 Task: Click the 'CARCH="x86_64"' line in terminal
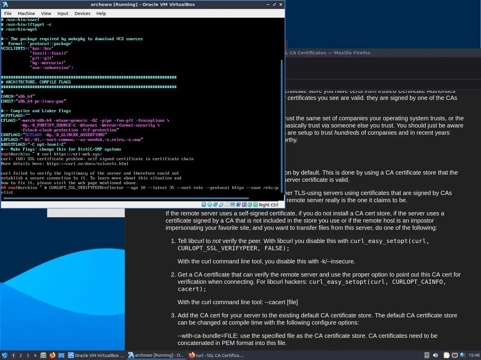[18, 97]
